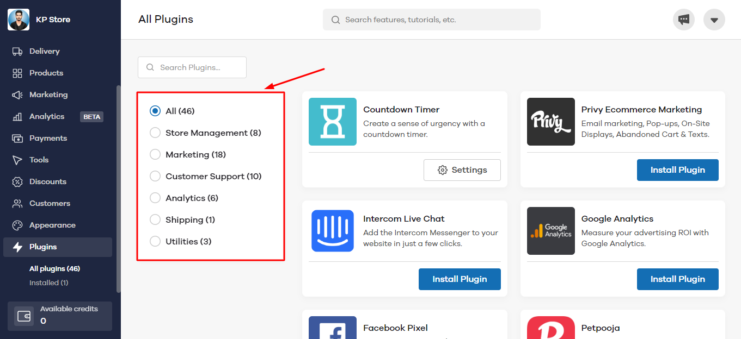Click the Marketing megaphone icon
The width and height of the screenshot is (741, 339).
[17, 95]
